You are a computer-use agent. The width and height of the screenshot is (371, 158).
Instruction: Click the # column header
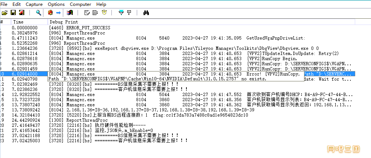(5, 22)
